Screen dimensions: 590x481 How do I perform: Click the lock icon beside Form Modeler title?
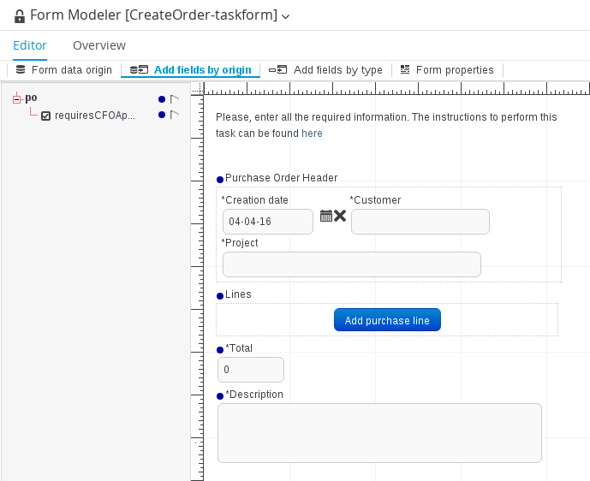19,16
